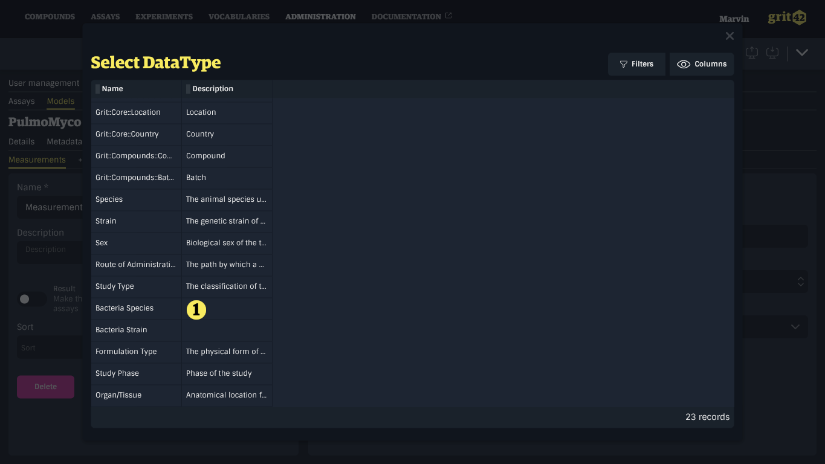Toggle the Result switch in background form
825x464 pixels.
pyautogui.click(x=31, y=299)
